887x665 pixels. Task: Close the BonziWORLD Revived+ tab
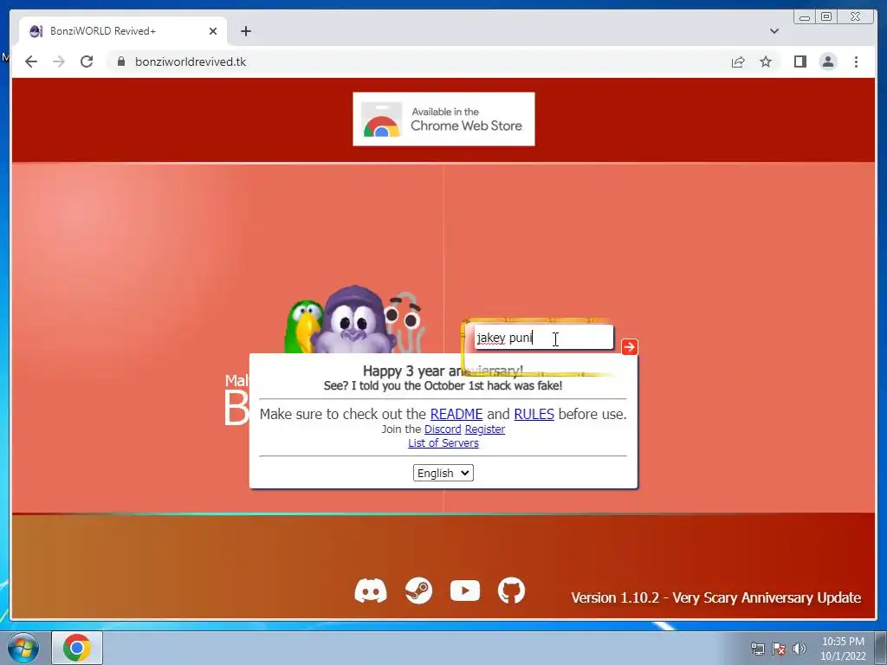(213, 31)
